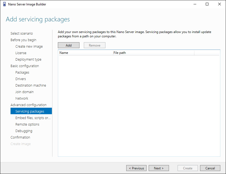Select Embed files, scripts step

pyautogui.click(x=33, y=118)
